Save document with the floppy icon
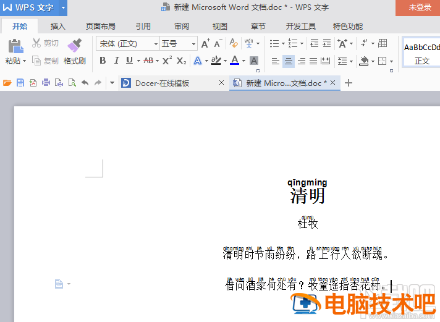The width and height of the screenshot is (440, 322). pyautogui.click(x=20, y=83)
